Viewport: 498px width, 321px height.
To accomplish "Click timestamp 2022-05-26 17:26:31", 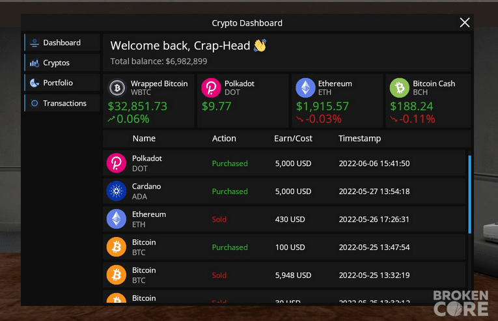I will click(374, 219).
